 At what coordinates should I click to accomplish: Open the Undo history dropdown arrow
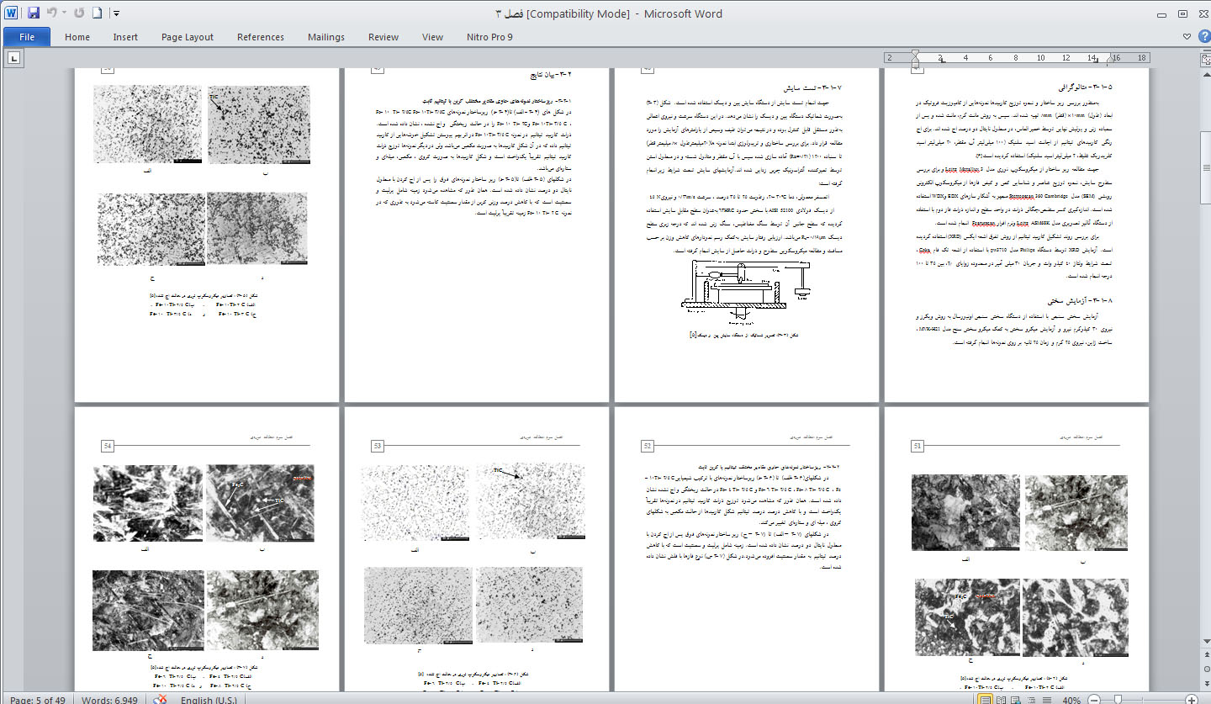click(65, 13)
